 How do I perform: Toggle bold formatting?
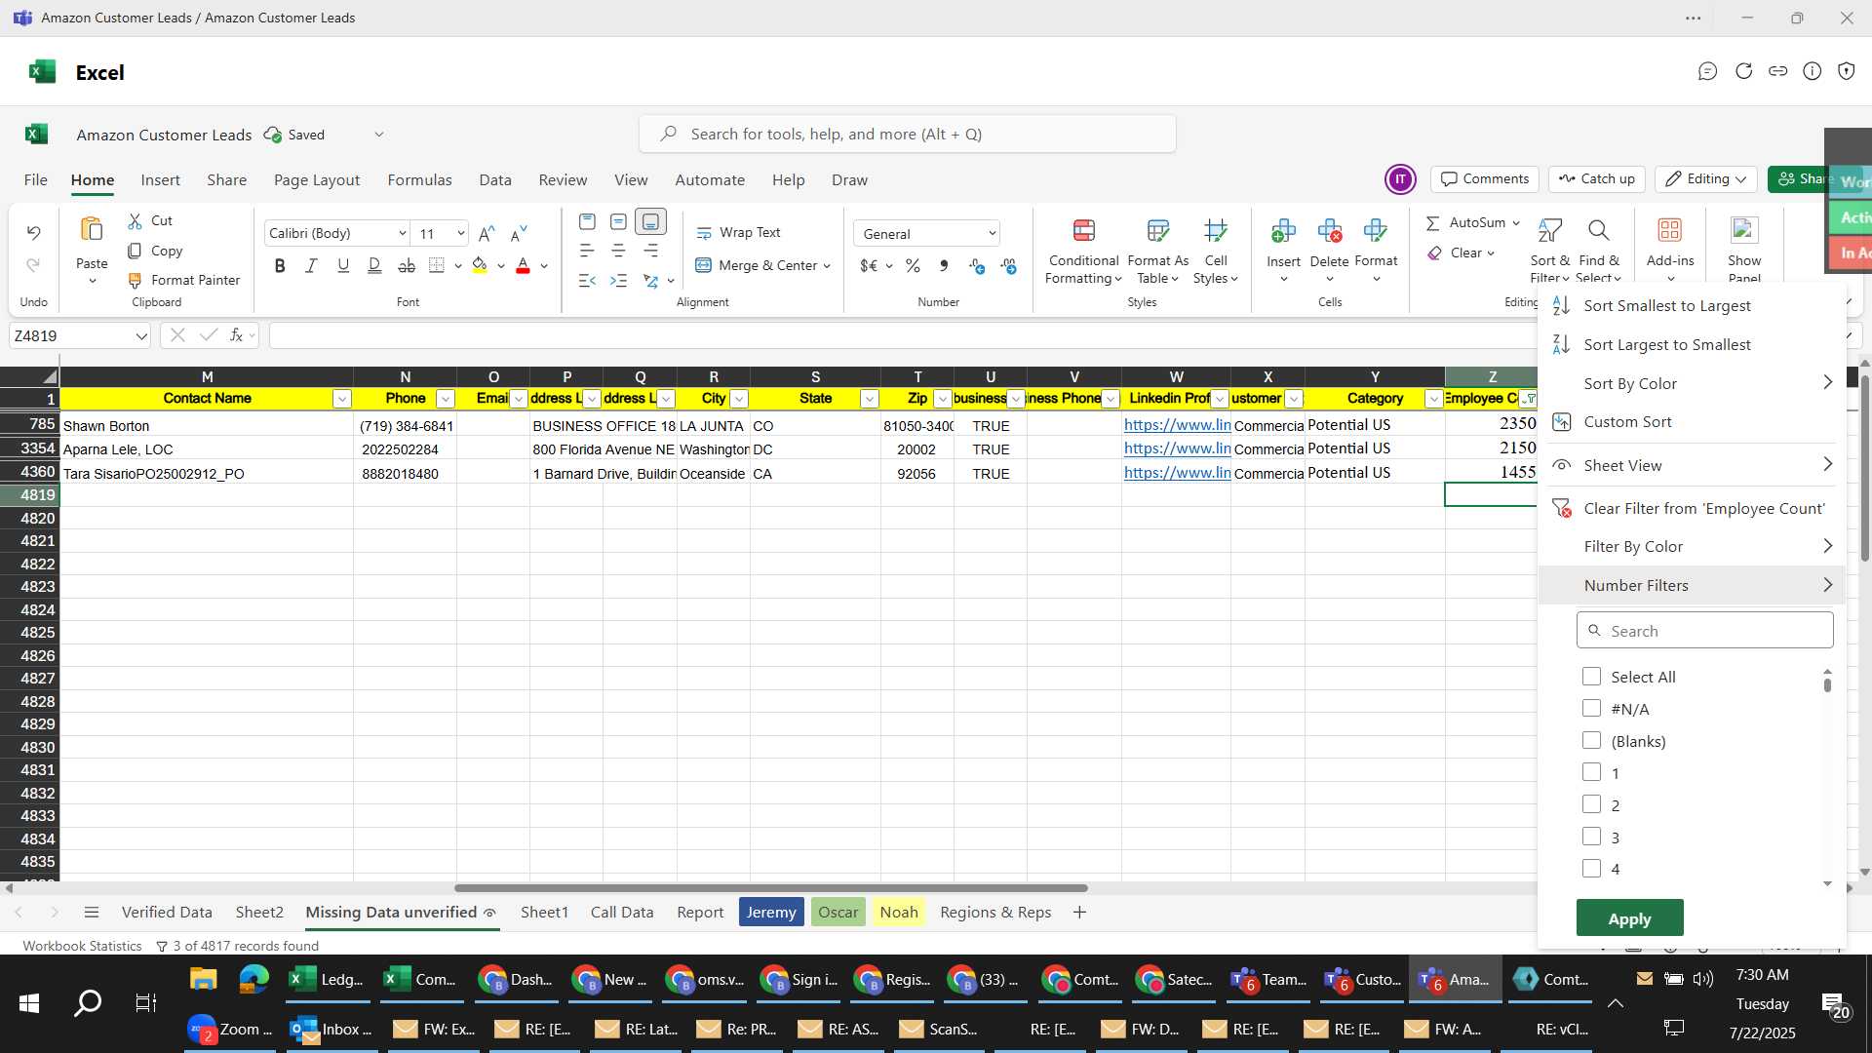(x=280, y=265)
